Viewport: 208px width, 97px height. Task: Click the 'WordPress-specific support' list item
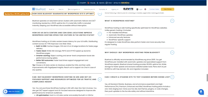pos(119,40)
